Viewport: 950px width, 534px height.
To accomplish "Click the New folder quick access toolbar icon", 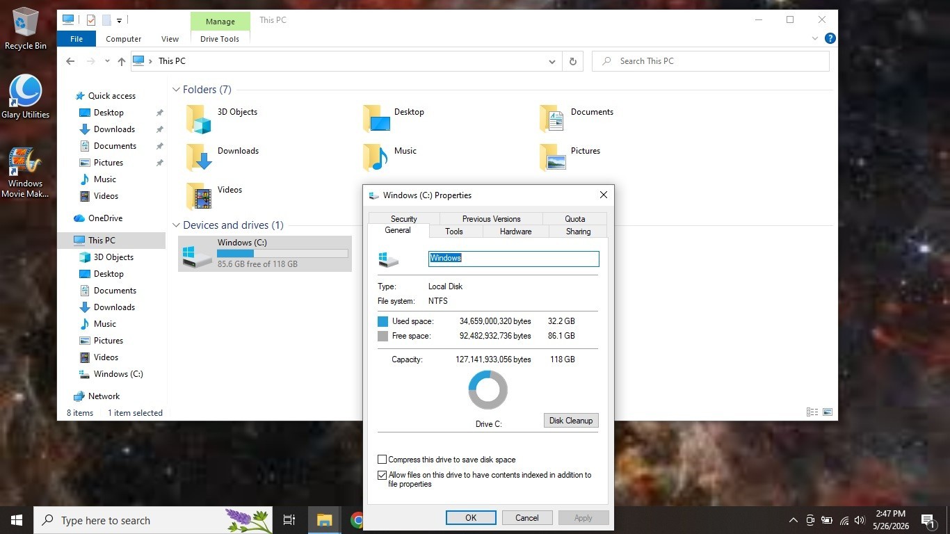I will tap(106, 20).
